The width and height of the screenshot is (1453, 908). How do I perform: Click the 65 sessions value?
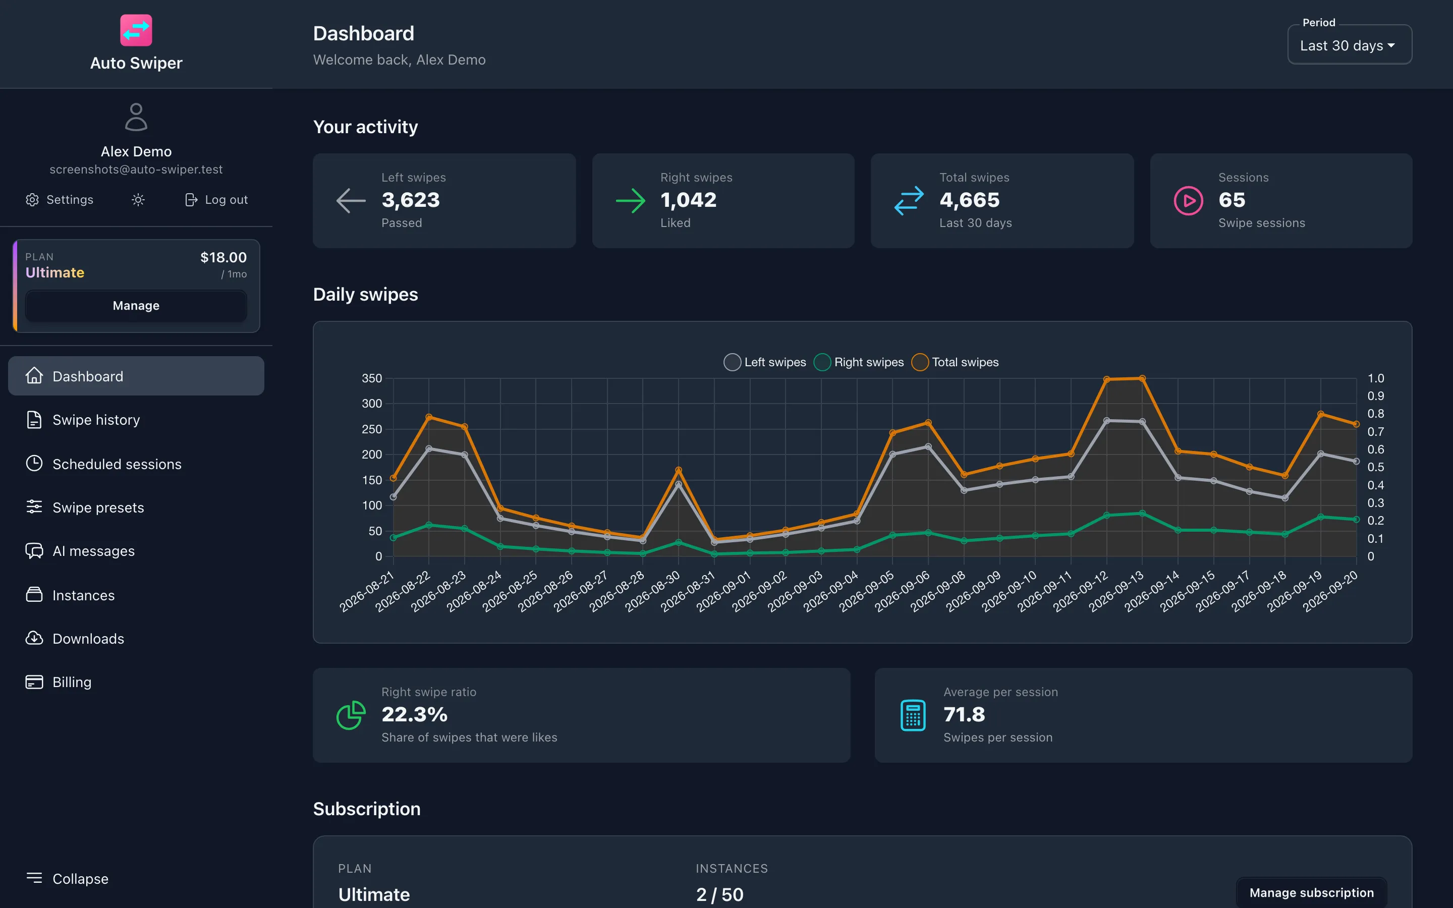1232,200
